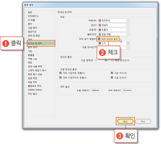Select the 맞춤법 category
The width and height of the screenshot is (161, 144).
pos(31,55)
